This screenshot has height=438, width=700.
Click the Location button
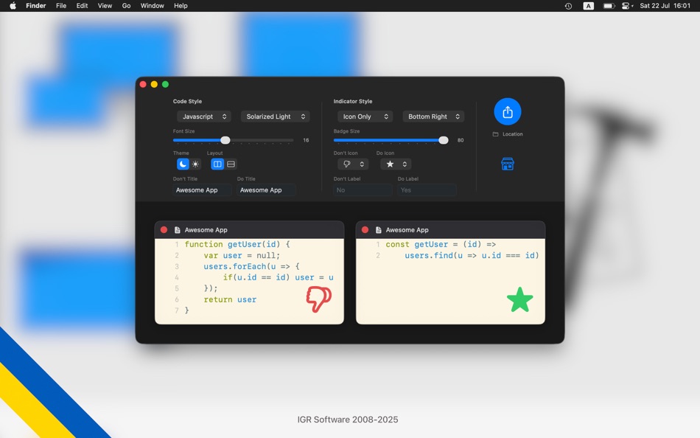(508, 133)
